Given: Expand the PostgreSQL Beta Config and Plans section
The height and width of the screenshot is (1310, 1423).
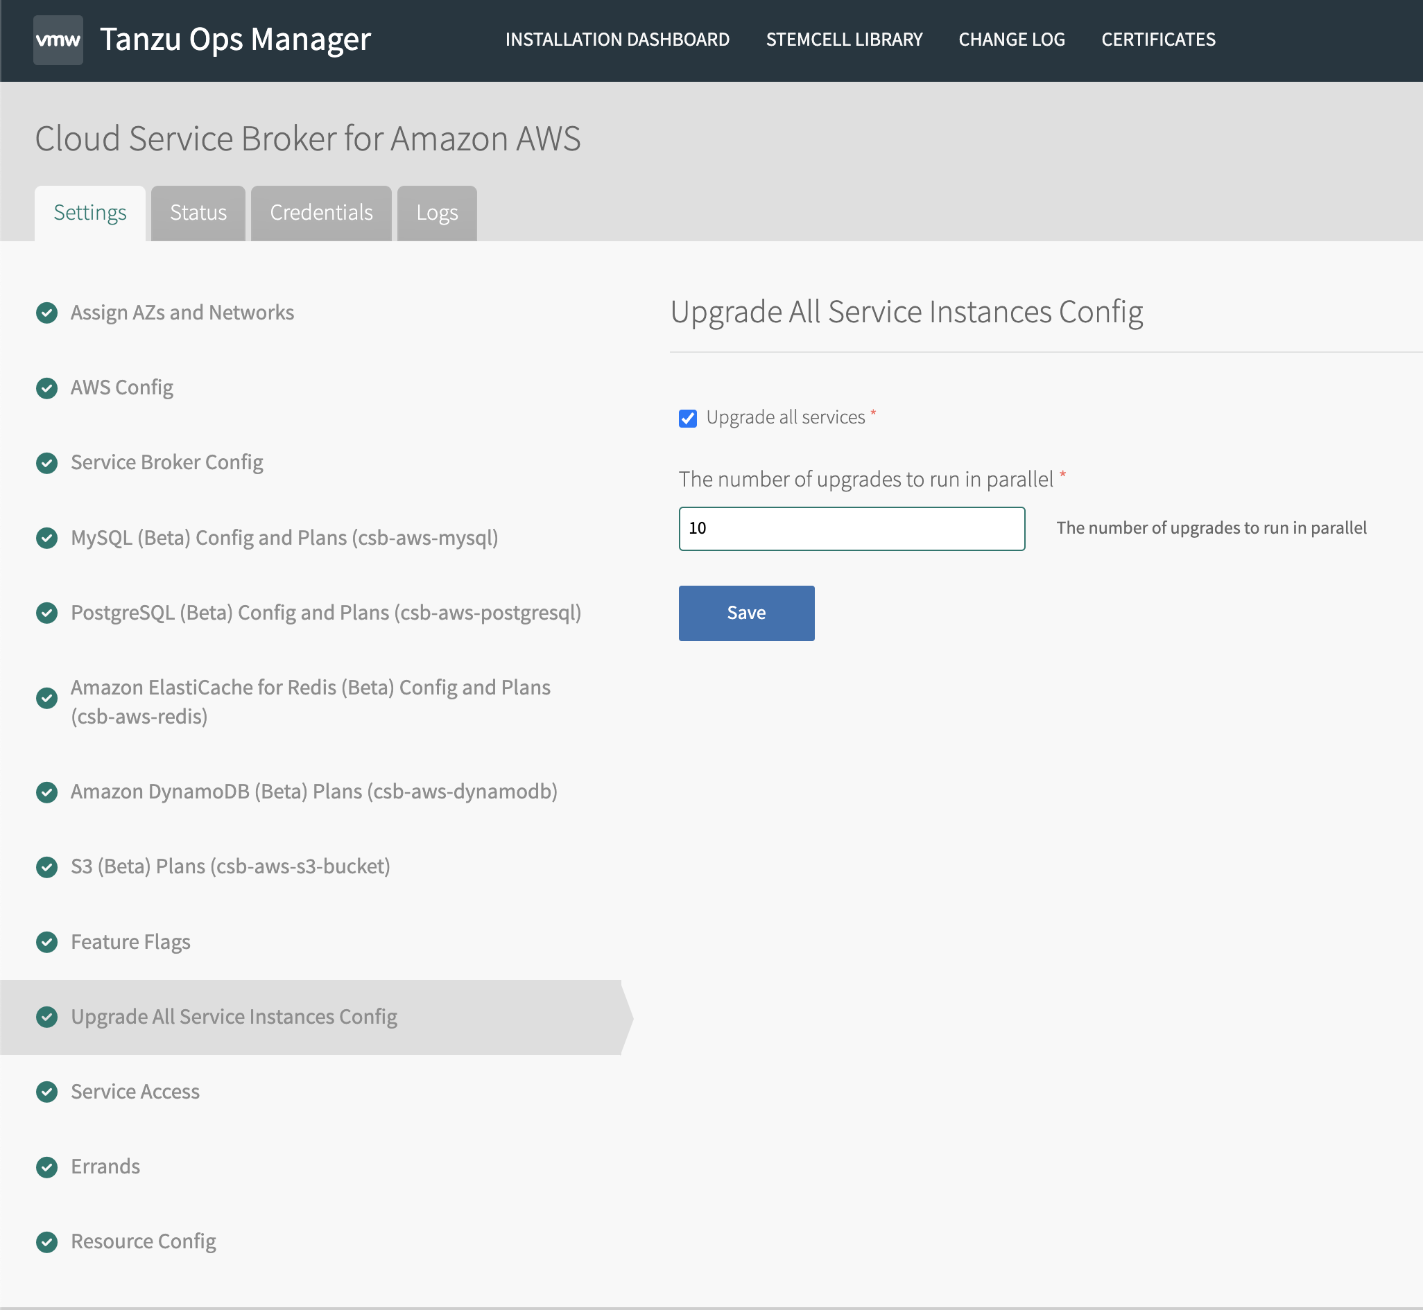Looking at the screenshot, I should click(x=326, y=612).
